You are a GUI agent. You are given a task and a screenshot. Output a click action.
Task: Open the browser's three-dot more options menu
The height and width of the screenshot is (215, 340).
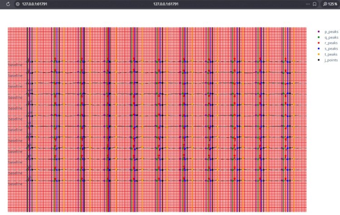(x=308, y=4)
